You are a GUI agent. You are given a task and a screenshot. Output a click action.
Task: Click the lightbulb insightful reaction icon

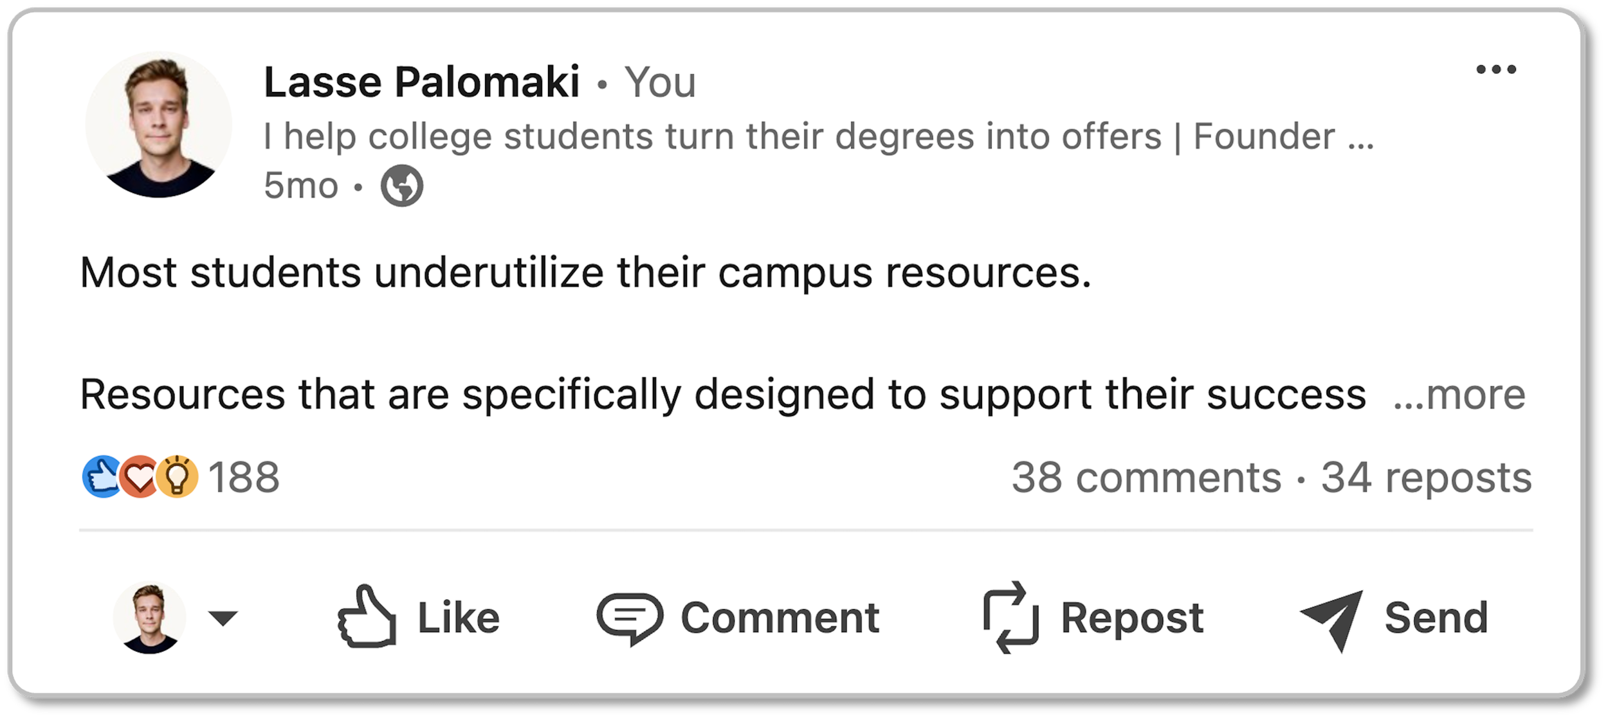point(178,477)
